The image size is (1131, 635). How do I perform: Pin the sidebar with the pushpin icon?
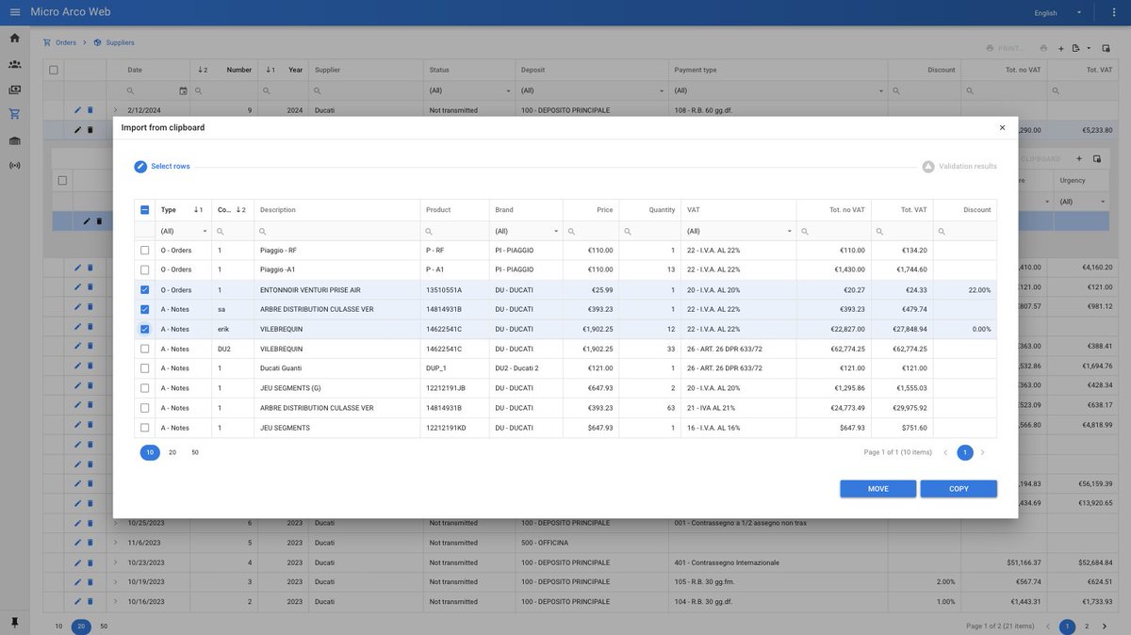pyautogui.click(x=14, y=623)
